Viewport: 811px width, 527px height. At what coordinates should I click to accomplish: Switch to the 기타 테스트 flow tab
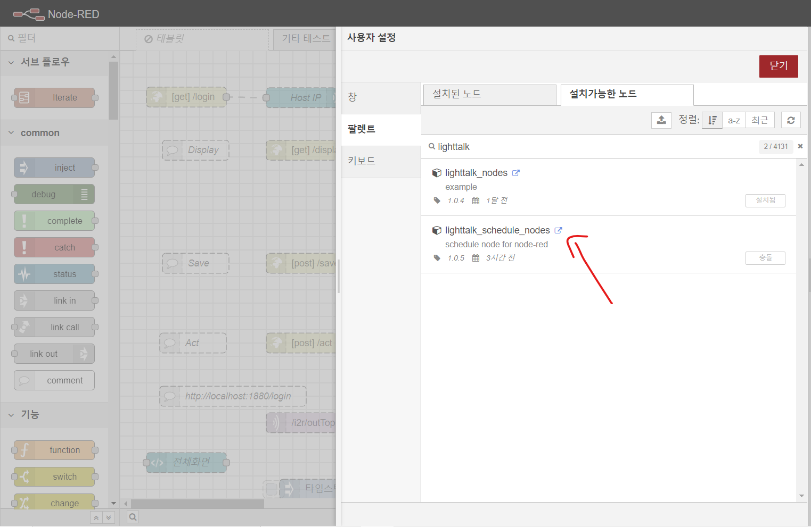(305, 39)
